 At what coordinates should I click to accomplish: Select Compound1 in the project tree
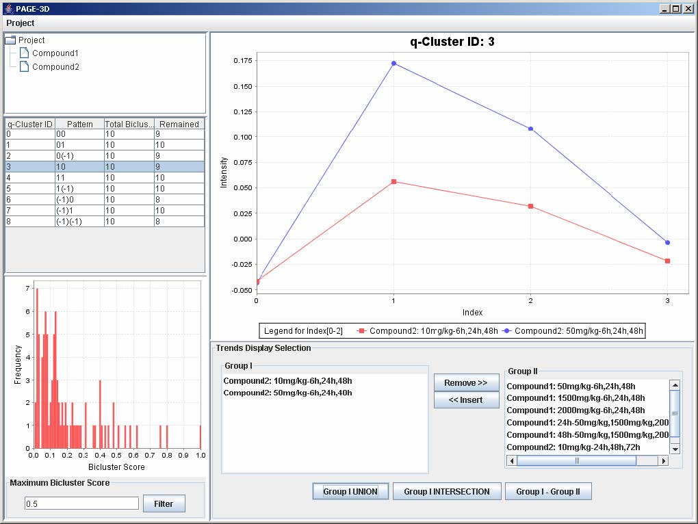55,53
